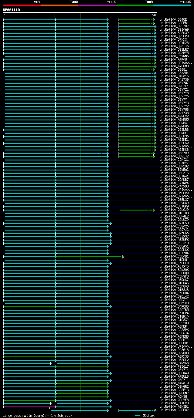Select the UniRef100_Q38709 label
Image resolution: width=194 pixels, height=418 pixels.
pyautogui.click(x=174, y=153)
